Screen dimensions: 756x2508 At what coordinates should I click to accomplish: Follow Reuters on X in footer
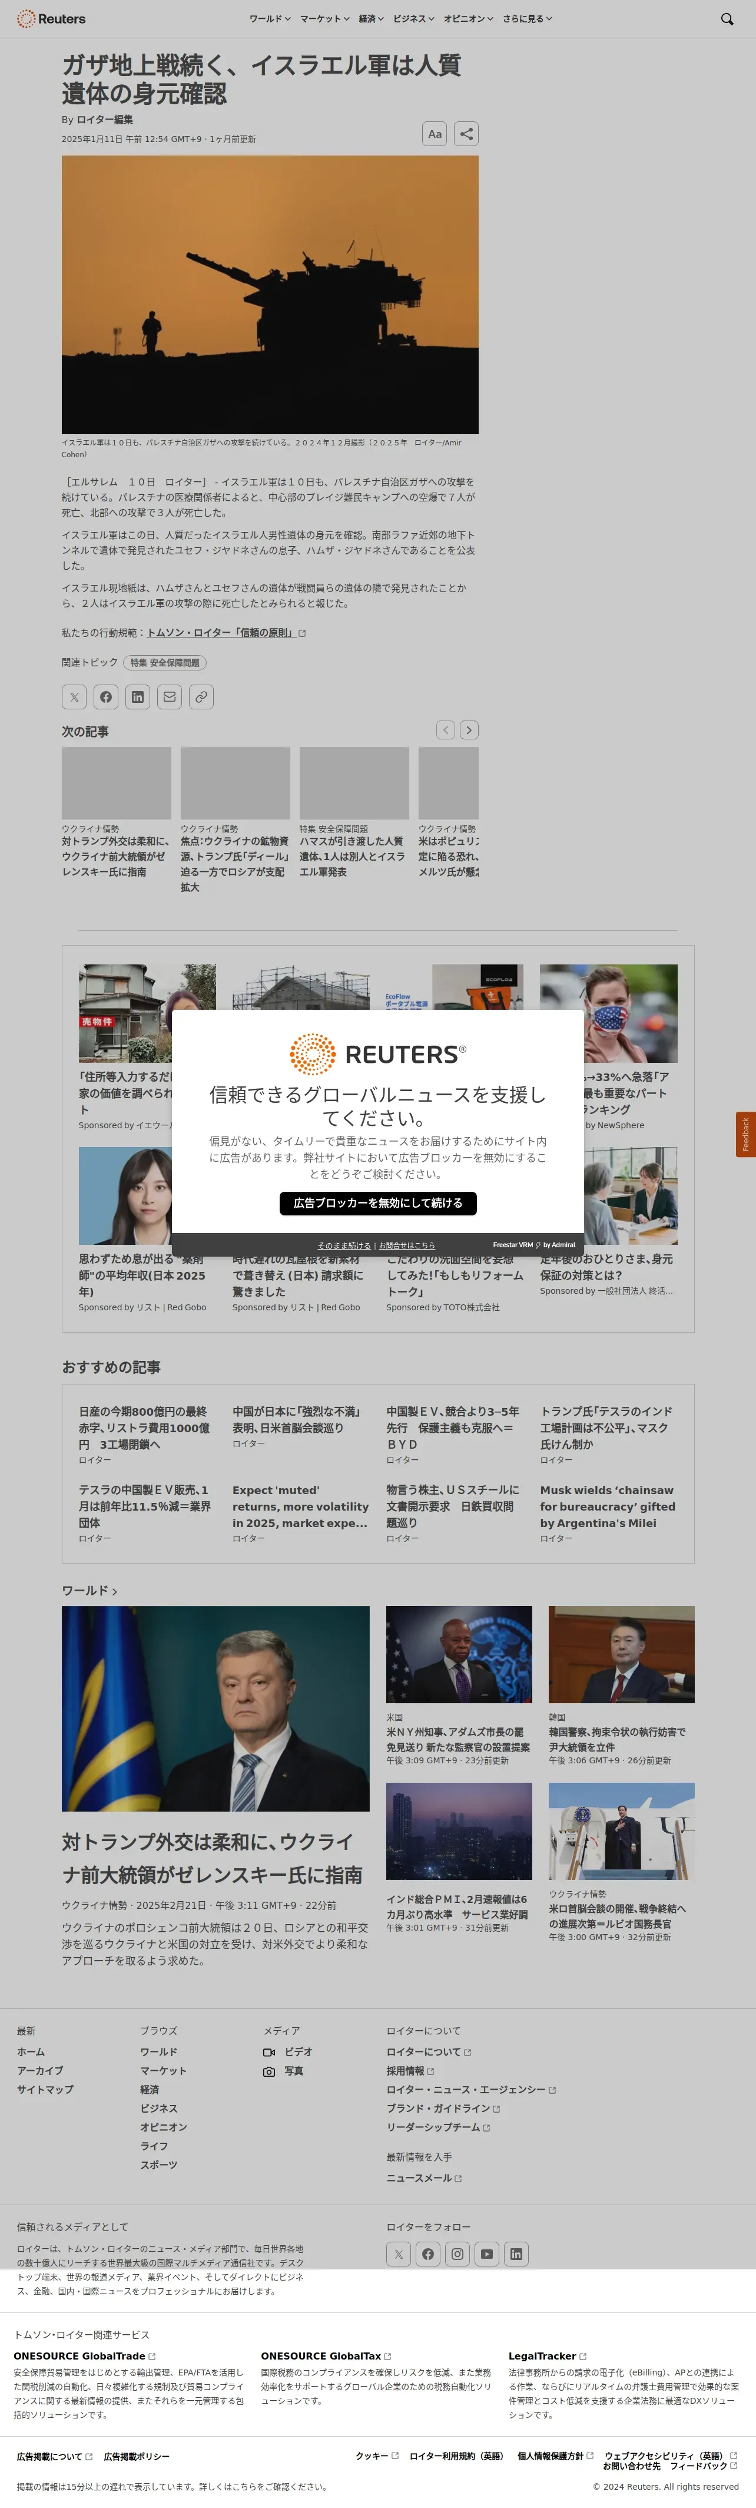point(399,2254)
